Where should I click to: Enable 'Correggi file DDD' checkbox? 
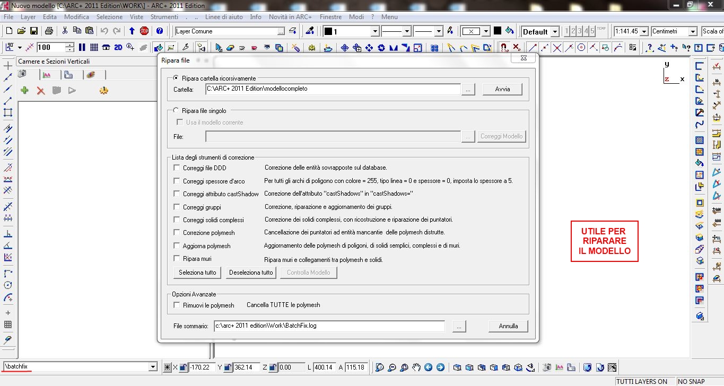[x=177, y=168]
